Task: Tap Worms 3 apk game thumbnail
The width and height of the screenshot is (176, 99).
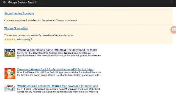Action: tap(10, 53)
